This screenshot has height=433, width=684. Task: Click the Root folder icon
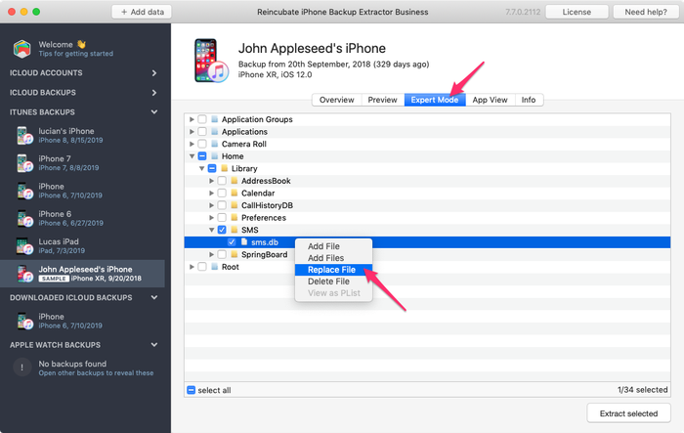point(214,266)
